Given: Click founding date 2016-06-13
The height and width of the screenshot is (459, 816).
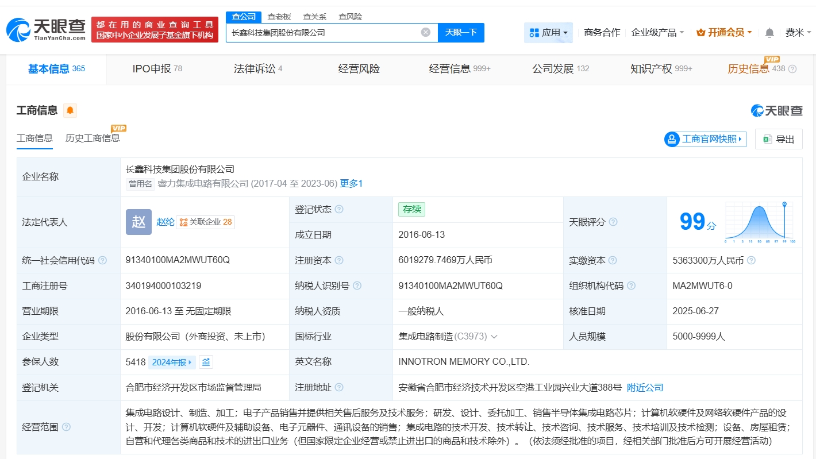Looking at the screenshot, I should point(421,235).
